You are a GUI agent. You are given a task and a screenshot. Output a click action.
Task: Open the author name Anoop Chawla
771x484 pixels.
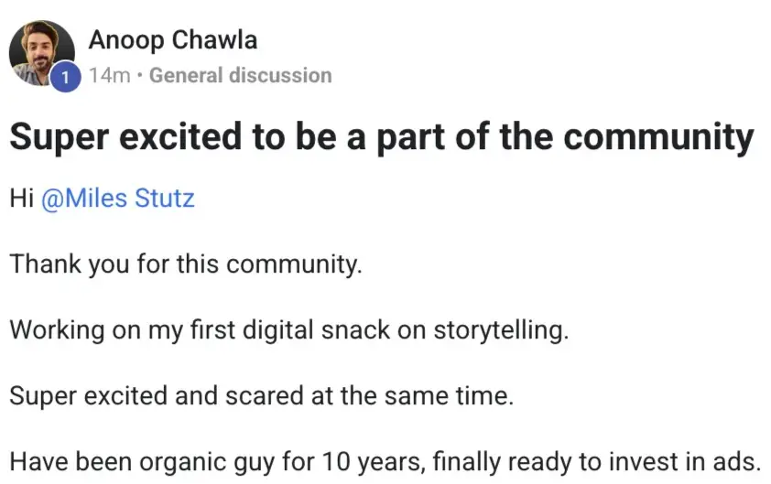pos(172,40)
